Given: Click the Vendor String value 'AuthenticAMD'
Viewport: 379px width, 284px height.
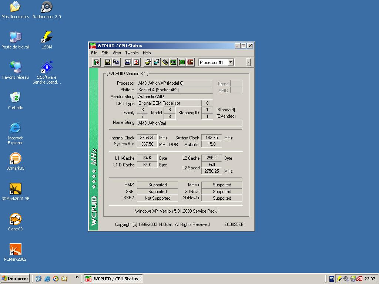Looking at the screenshot, I should [x=175, y=97].
